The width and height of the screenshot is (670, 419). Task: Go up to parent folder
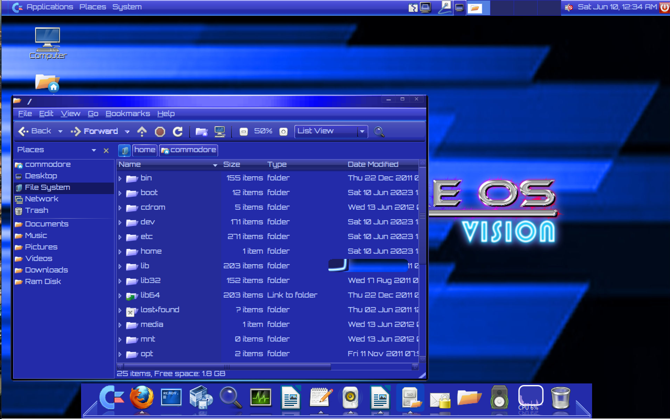142,131
